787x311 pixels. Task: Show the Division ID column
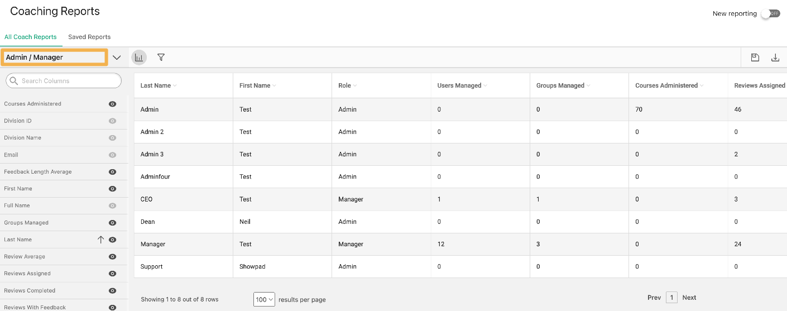click(112, 121)
